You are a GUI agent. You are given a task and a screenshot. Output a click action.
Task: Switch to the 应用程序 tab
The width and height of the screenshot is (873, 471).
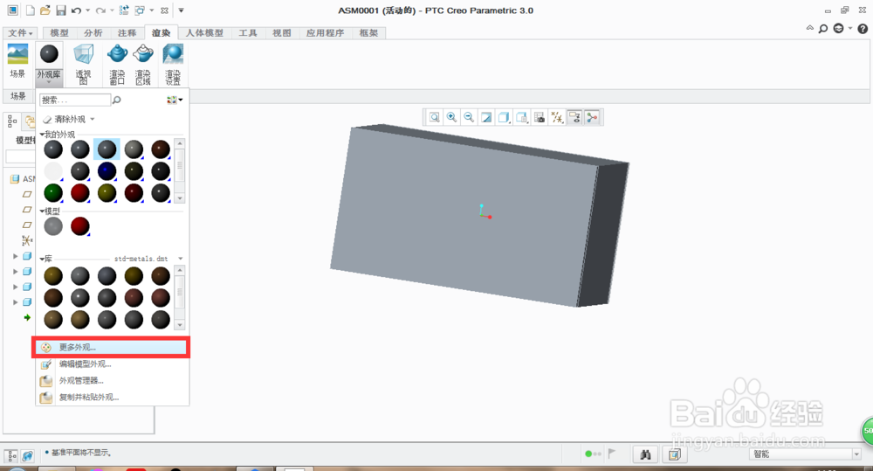[325, 33]
